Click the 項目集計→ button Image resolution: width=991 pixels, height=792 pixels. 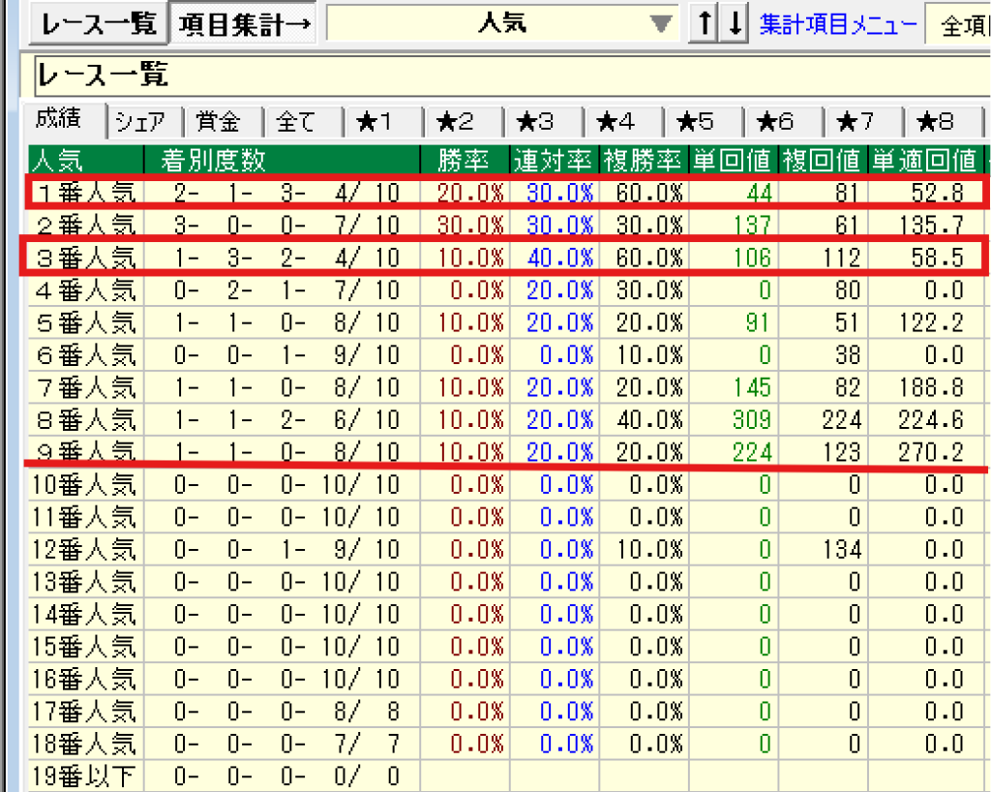tap(245, 24)
